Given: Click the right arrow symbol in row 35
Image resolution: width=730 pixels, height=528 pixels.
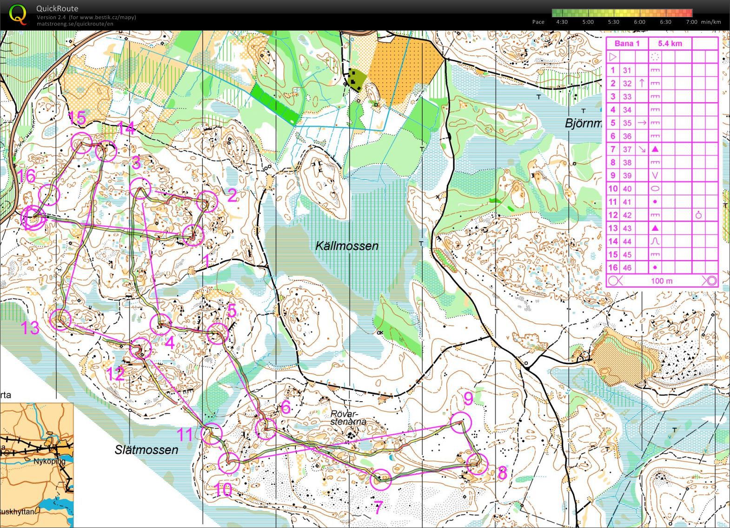Looking at the screenshot, I should pos(642,123).
